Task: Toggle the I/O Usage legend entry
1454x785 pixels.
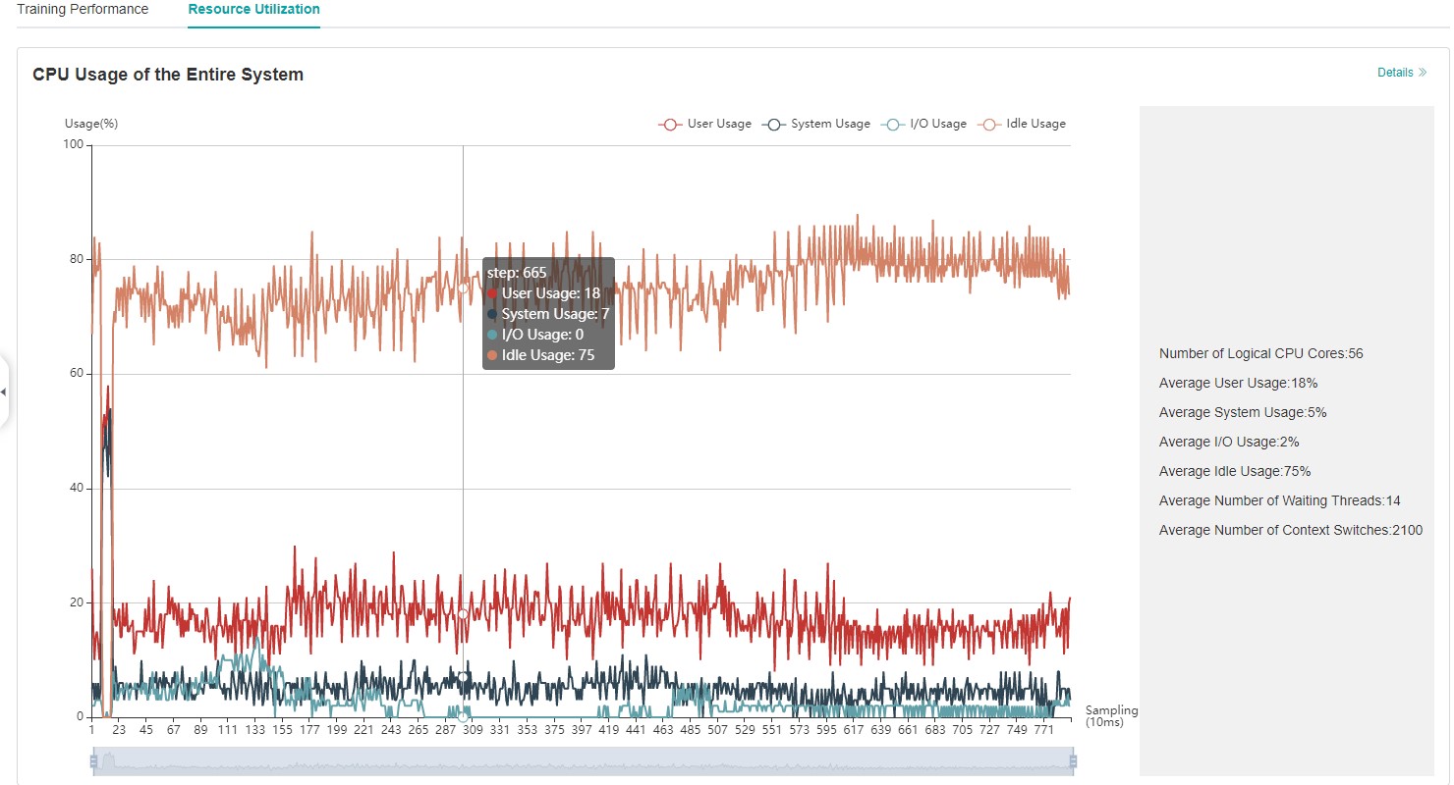Action: [924, 125]
